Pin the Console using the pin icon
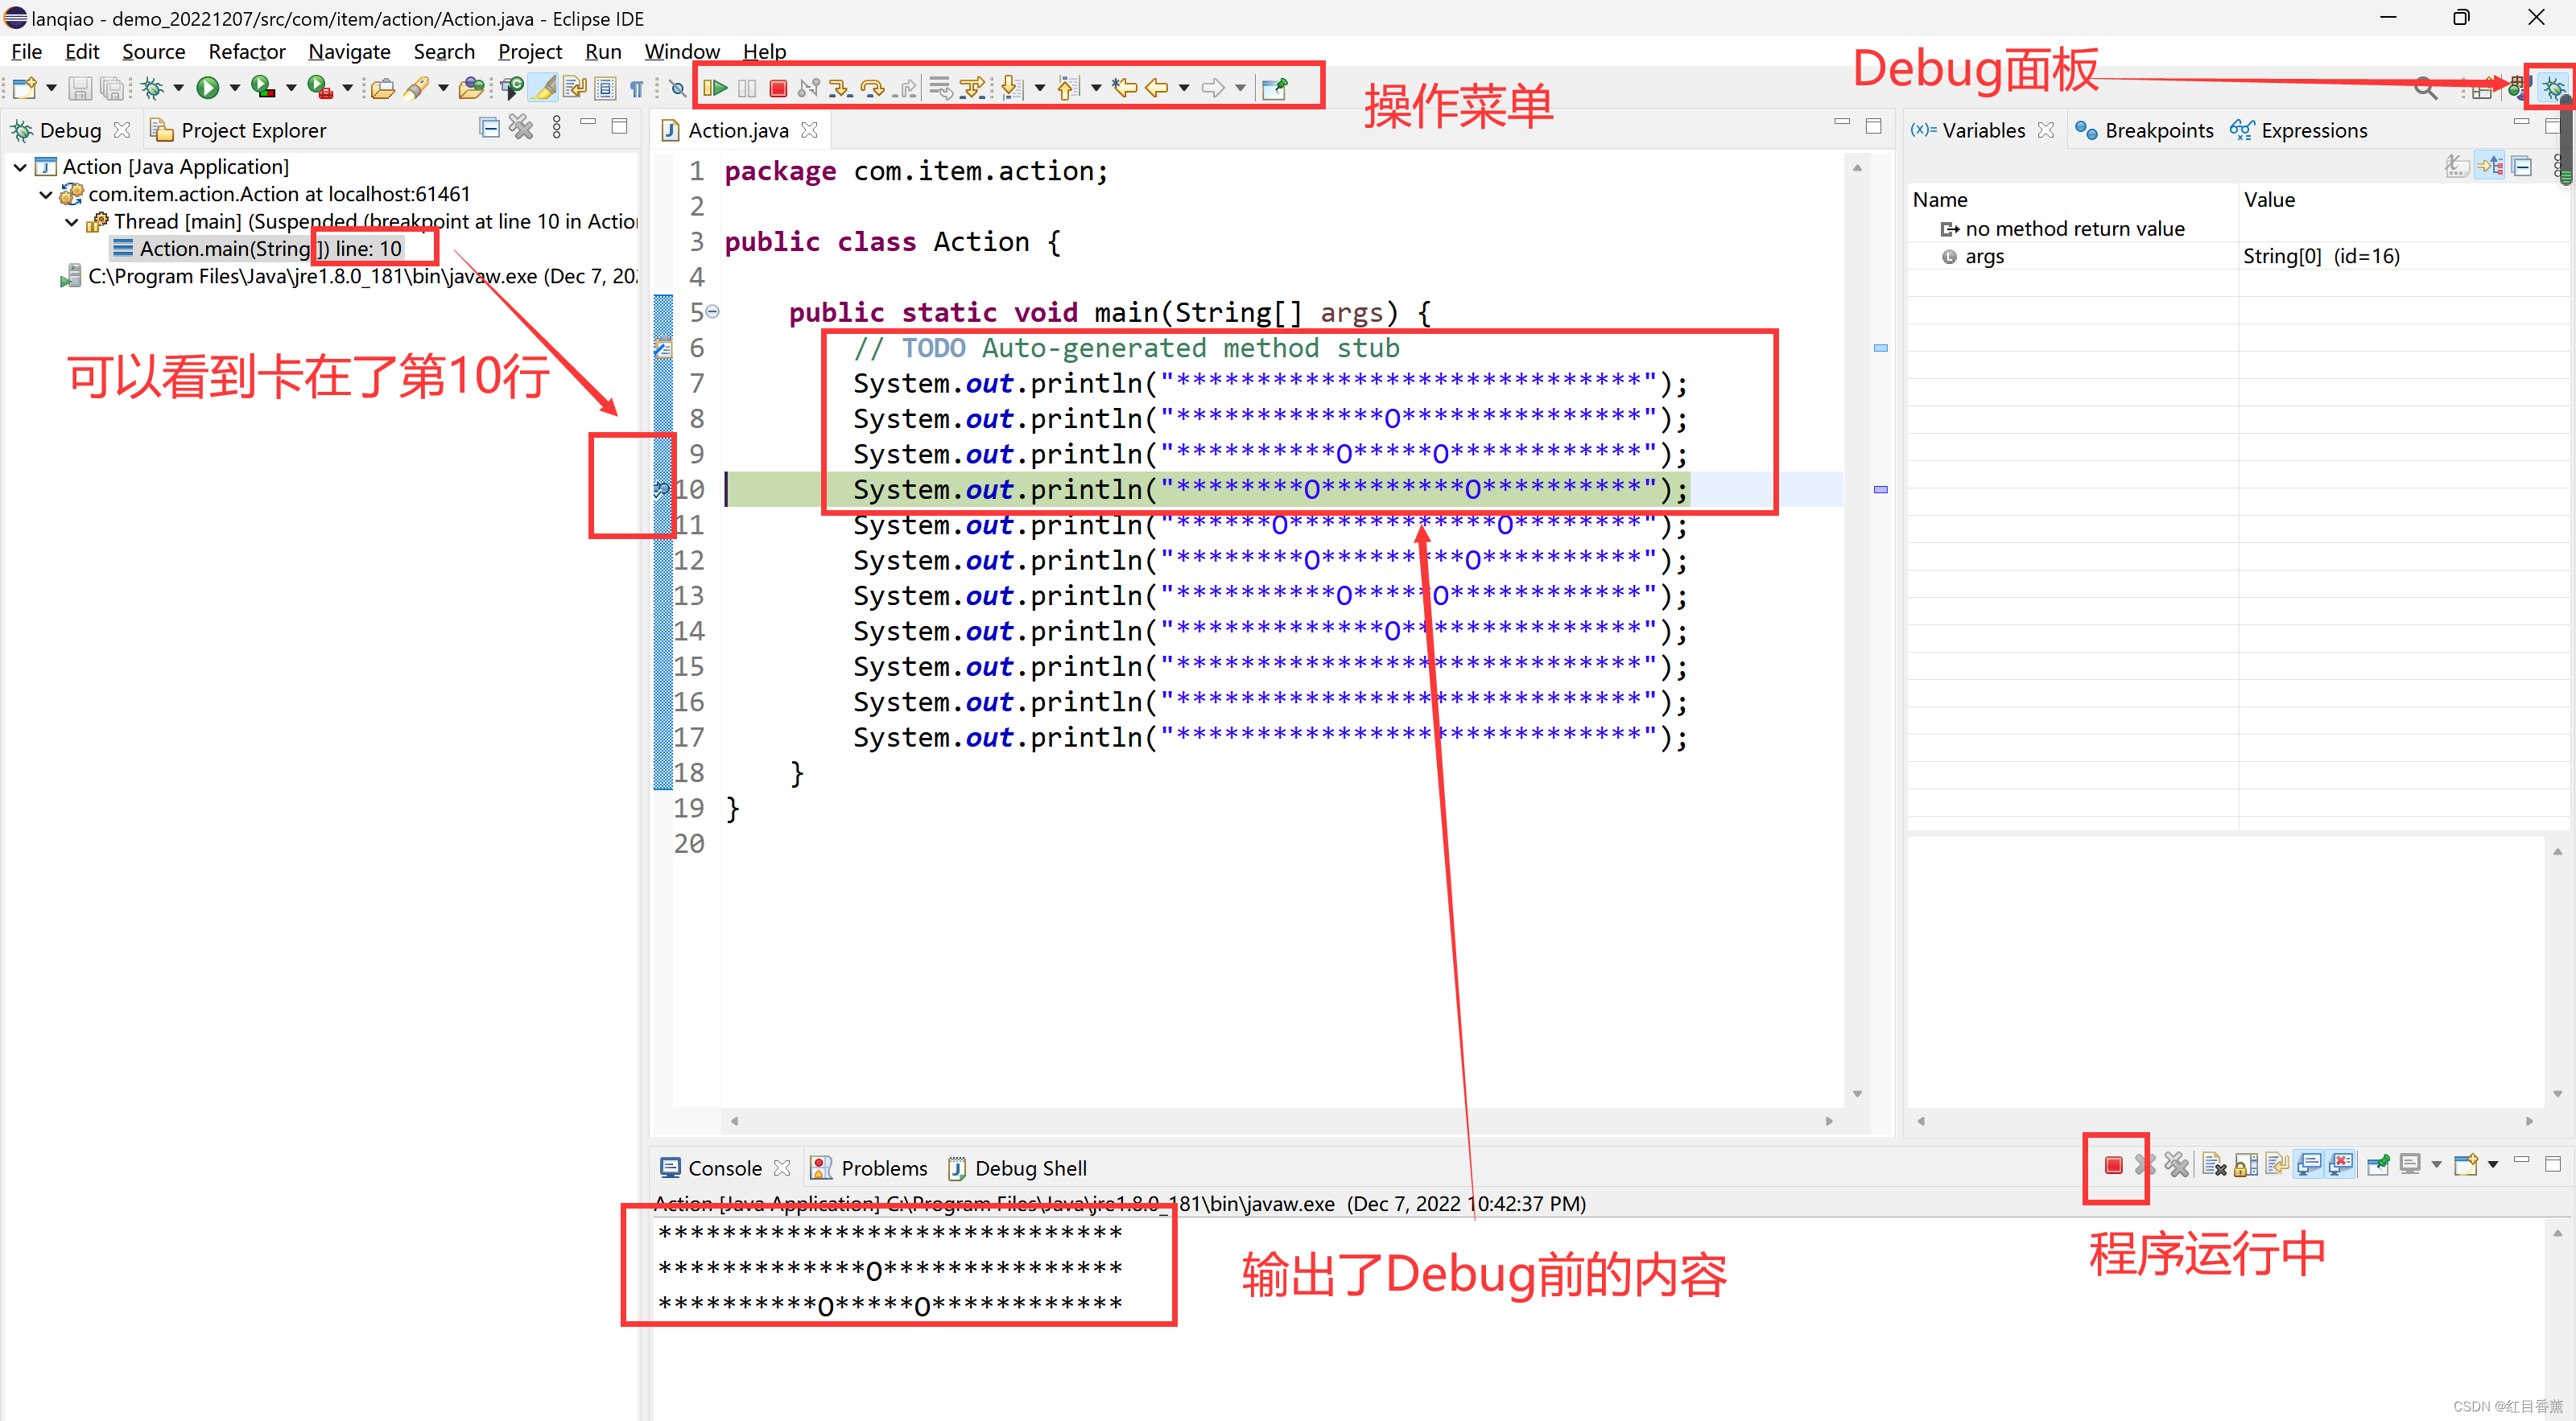 click(2378, 1164)
